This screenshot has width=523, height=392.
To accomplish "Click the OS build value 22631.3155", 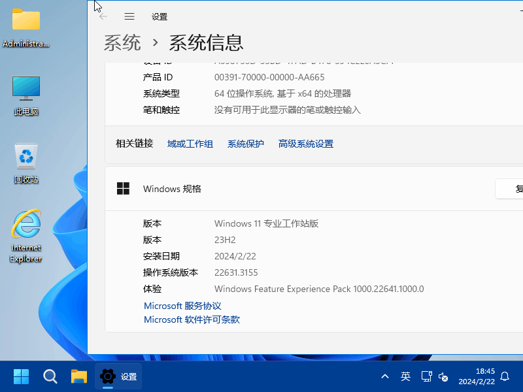I will click(x=236, y=272).
